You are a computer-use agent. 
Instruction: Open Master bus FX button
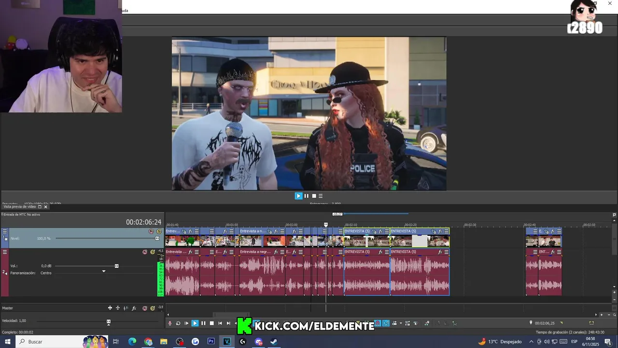134,308
